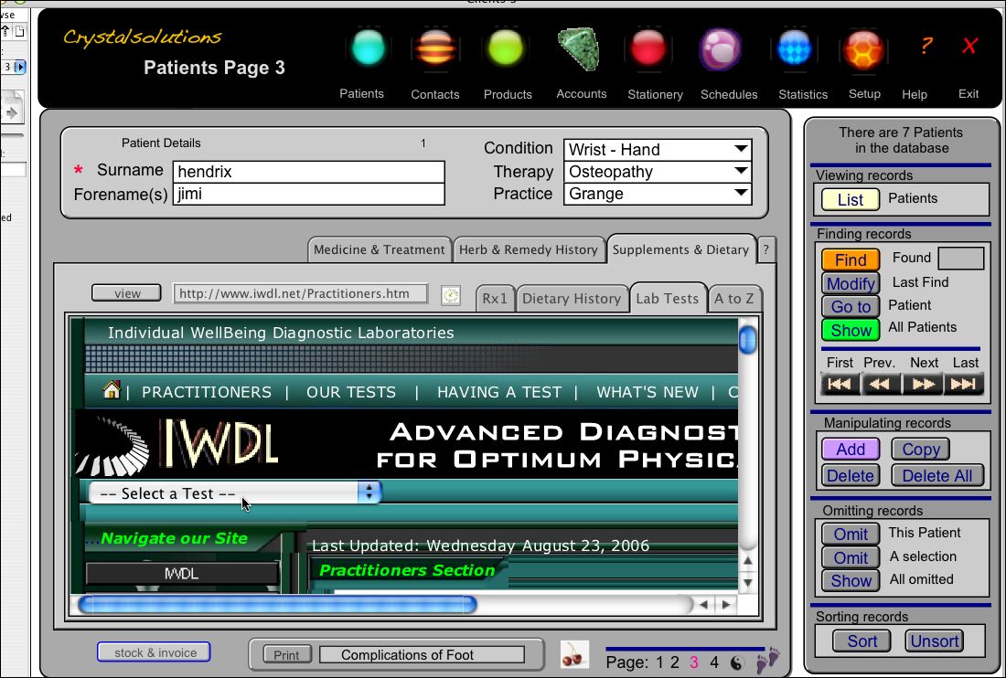The height and width of the screenshot is (678, 1006).
Task: Omit A selection button
Action: 851,557
